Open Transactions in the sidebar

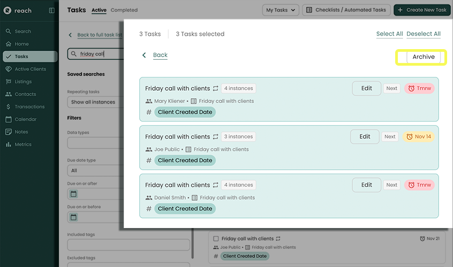[29, 107]
